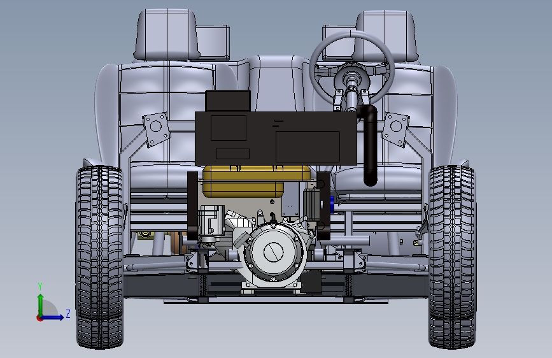This screenshot has width=552, height=358.
Task: Select the right square mounting plate
Action: 395,129
